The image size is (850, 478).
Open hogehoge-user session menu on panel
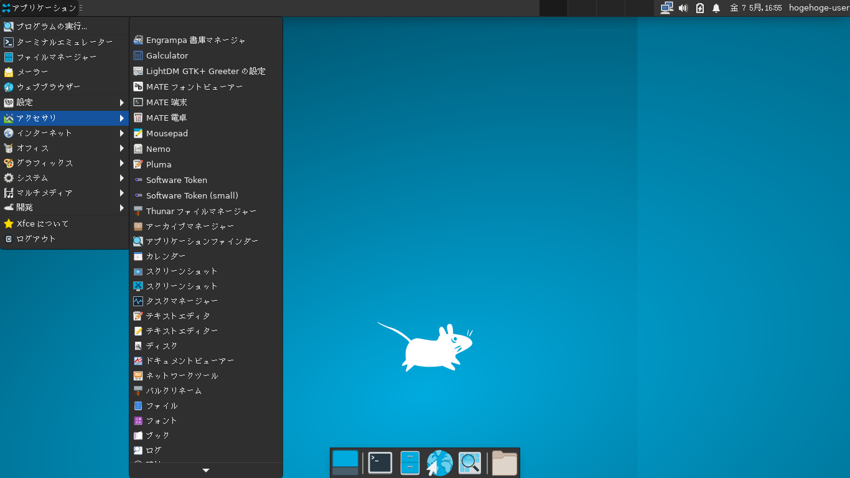tap(818, 8)
